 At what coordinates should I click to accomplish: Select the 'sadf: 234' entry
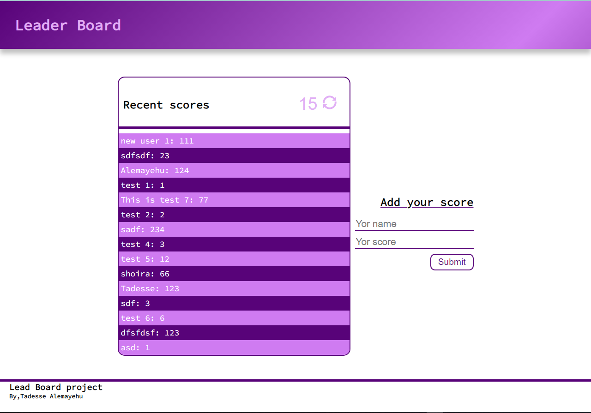142,229
